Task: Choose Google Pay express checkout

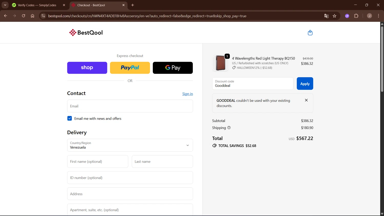Action: [x=173, y=68]
